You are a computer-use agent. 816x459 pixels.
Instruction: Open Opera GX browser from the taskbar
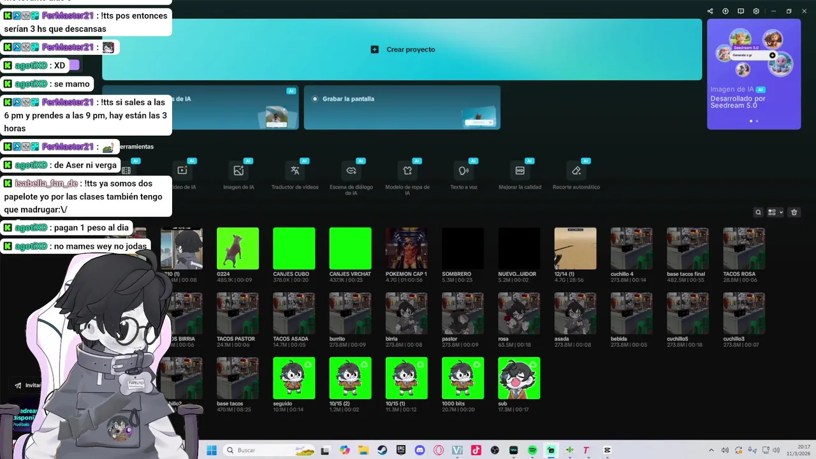click(x=439, y=450)
